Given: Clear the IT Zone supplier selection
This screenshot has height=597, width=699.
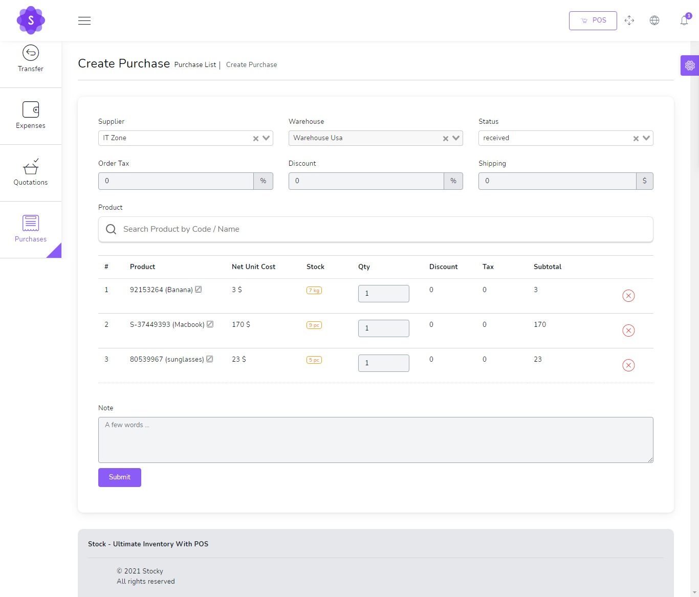Looking at the screenshot, I should pos(255,138).
